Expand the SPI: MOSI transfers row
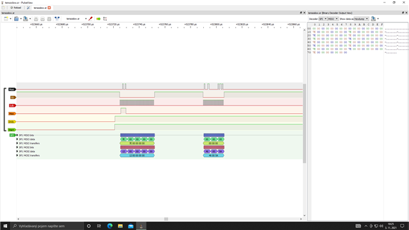This screenshot has width=409, height=230. (x=17, y=155)
